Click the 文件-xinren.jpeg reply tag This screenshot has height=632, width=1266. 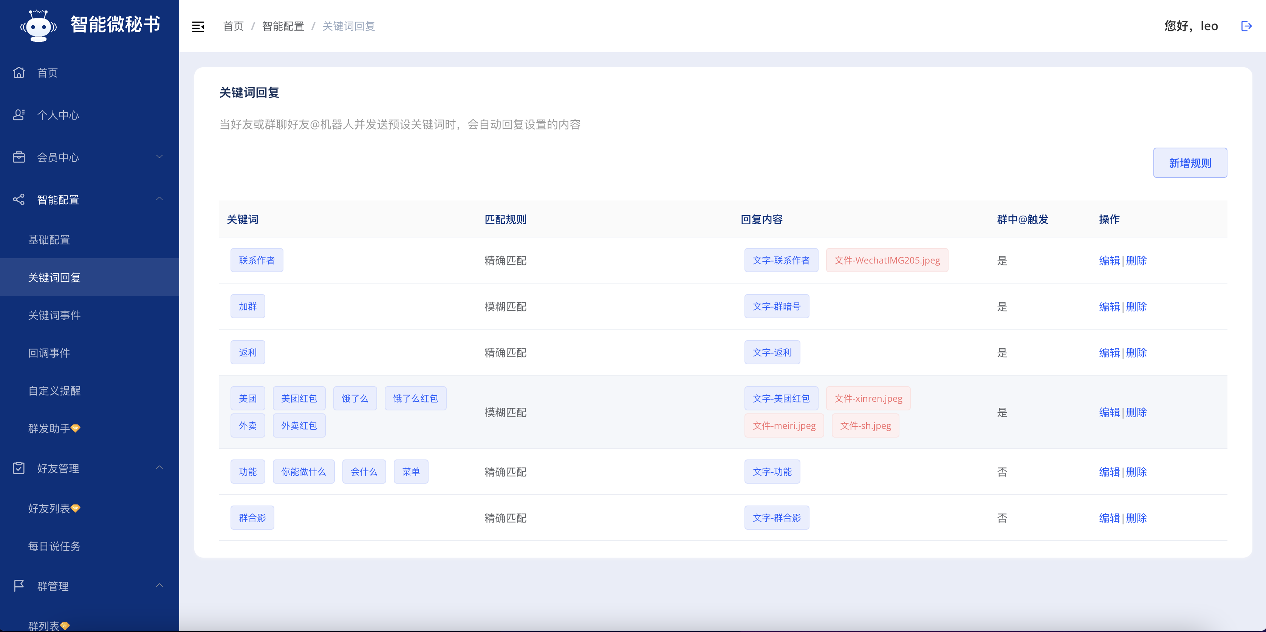coord(868,398)
